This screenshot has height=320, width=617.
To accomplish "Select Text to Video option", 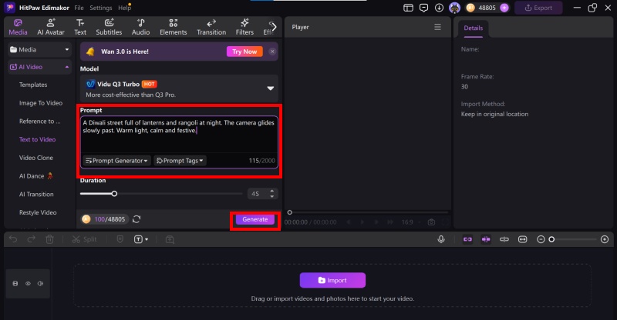I will click(x=37, y=139).
